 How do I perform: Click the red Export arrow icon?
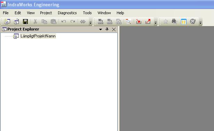click(x=148, y=21)
